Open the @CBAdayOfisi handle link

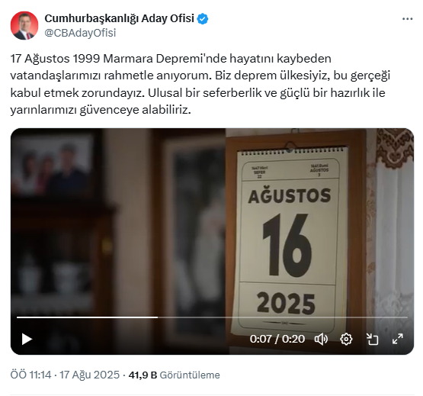click(x=80, y=33)
